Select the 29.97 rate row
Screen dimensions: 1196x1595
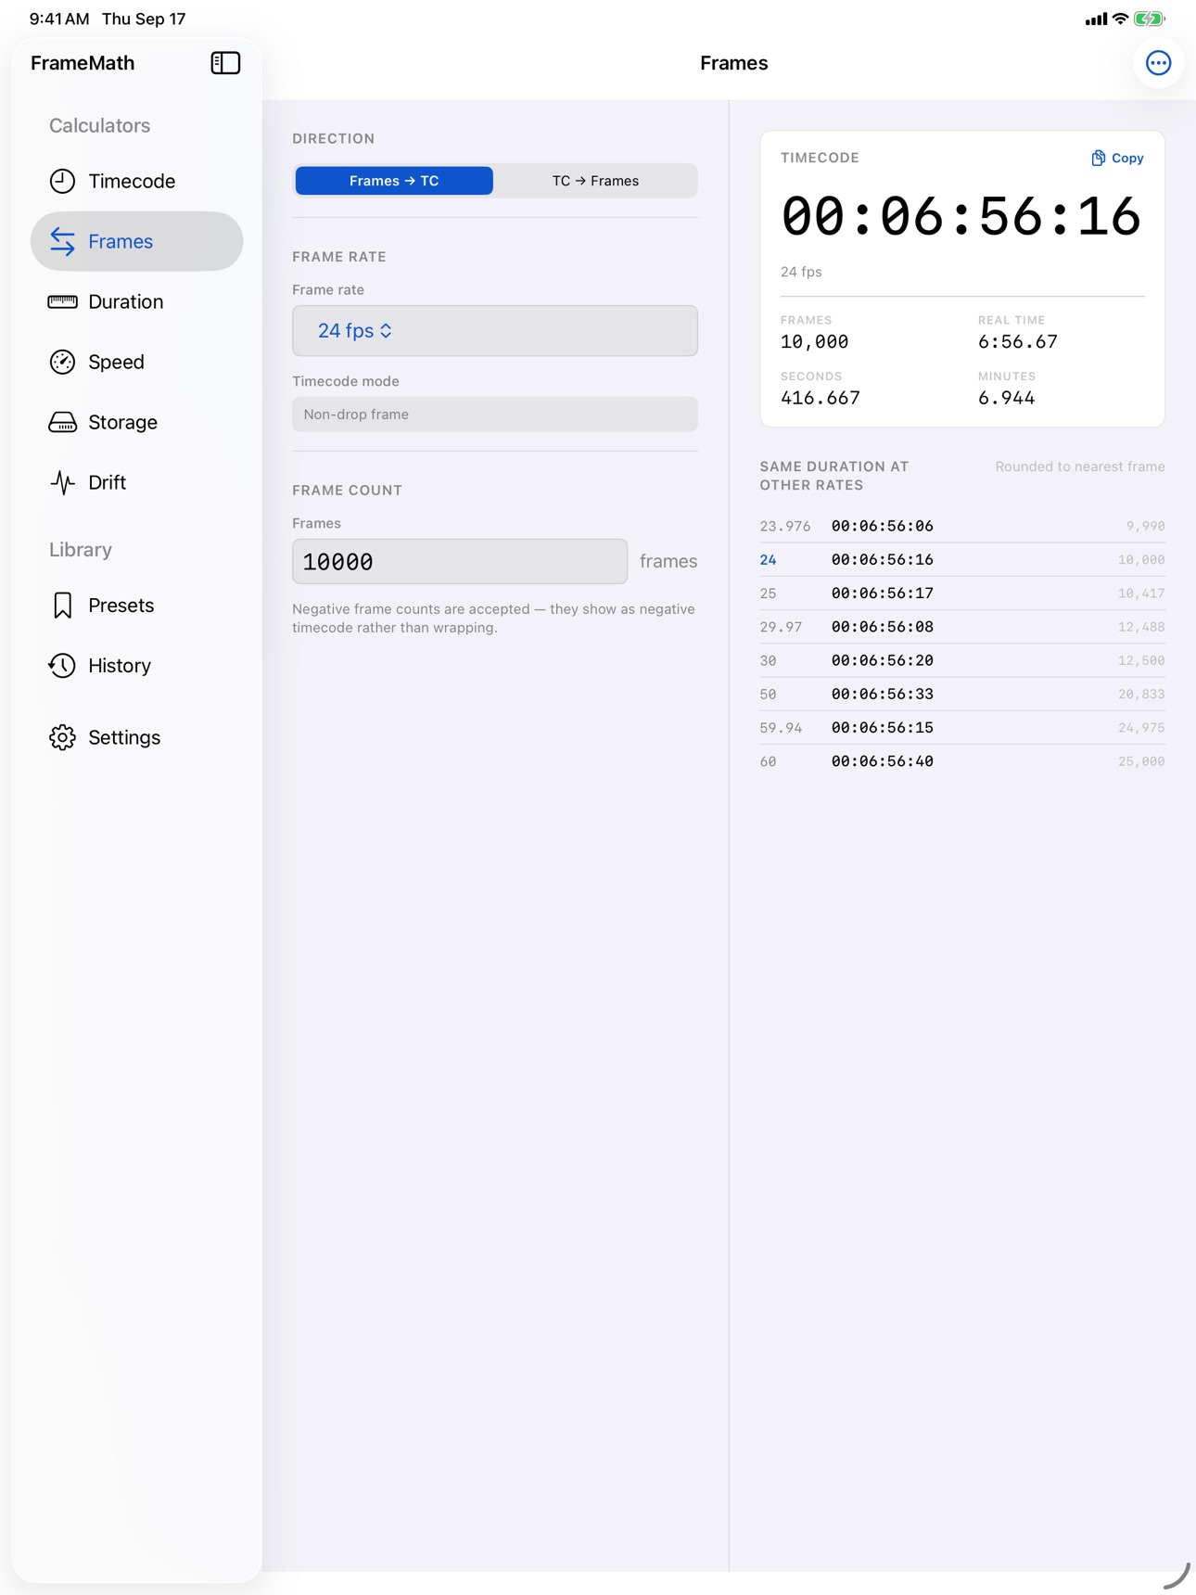click(x=962, y=627)
